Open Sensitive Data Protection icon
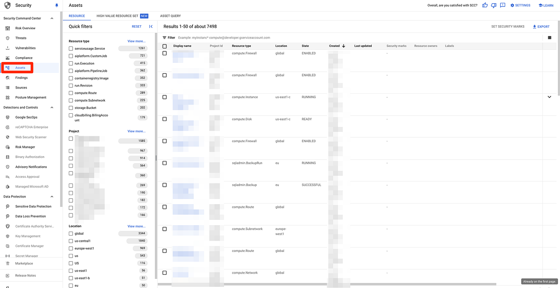Screen dimensions: 560x288 tap(8, 207)
